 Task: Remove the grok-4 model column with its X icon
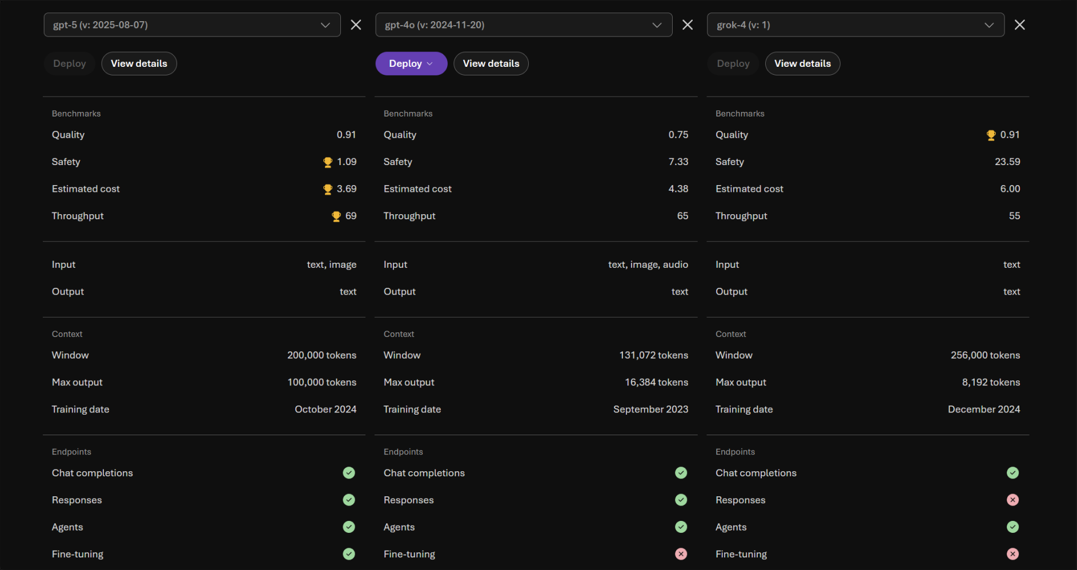[x=1020, y=25]
